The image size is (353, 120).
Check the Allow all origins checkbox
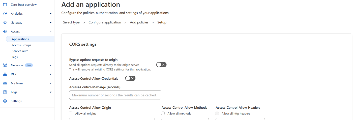pos(71,113)
